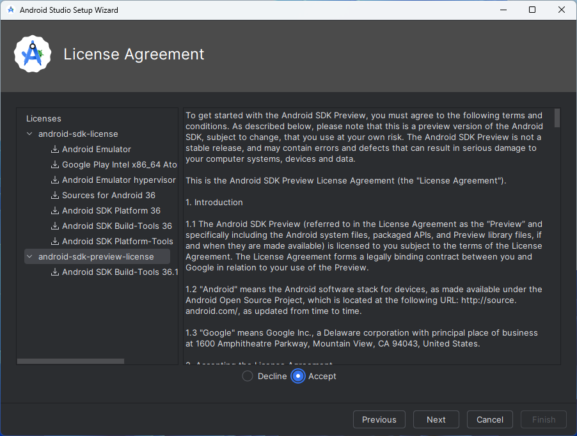Click download icon for Sources for Android 36
577x436 pixels.
pos(54,195)
